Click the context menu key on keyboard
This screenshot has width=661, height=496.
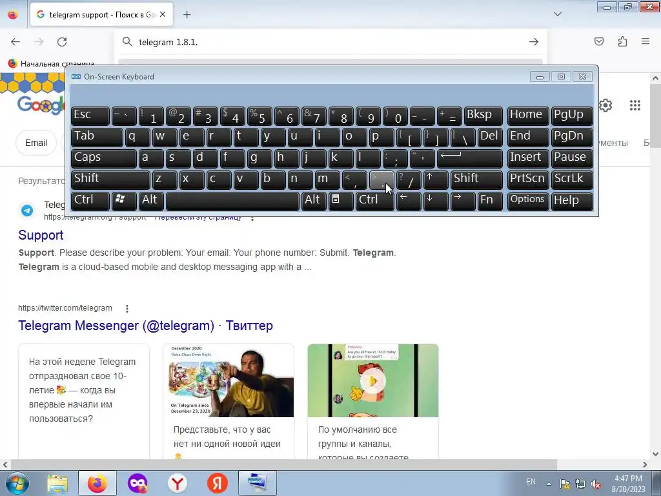click(341, 201)
